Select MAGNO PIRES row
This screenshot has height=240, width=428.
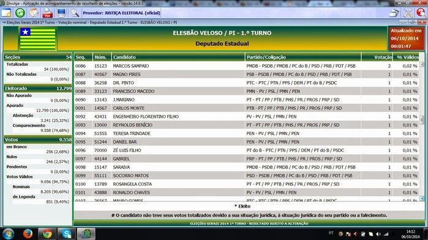[247, 75]
